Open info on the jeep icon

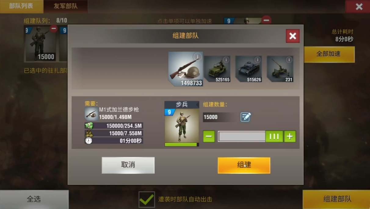tap(226, 60)
